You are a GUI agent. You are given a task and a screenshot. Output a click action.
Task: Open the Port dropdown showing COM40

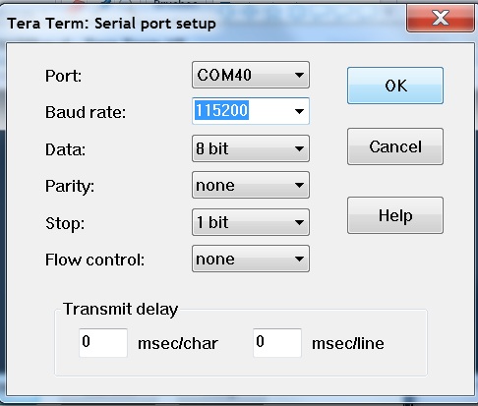[251, 75]
